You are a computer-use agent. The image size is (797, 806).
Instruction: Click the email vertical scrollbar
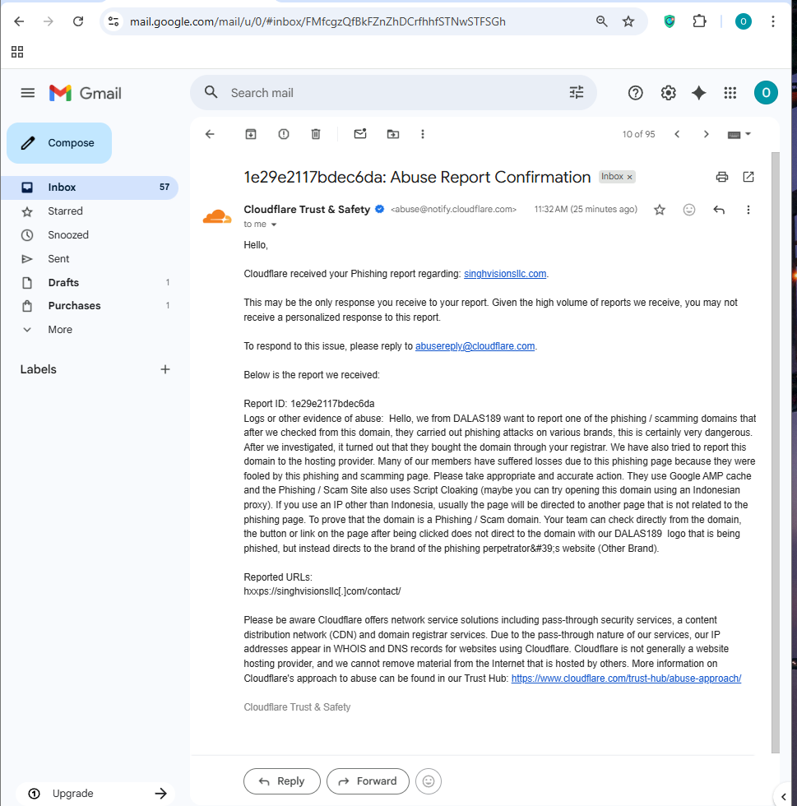pos(776,452)
